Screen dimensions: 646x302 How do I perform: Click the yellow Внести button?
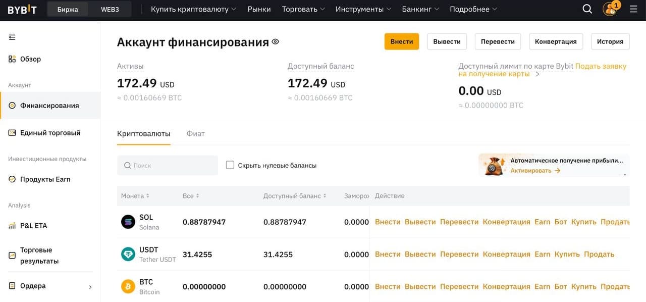pos(402,41)
